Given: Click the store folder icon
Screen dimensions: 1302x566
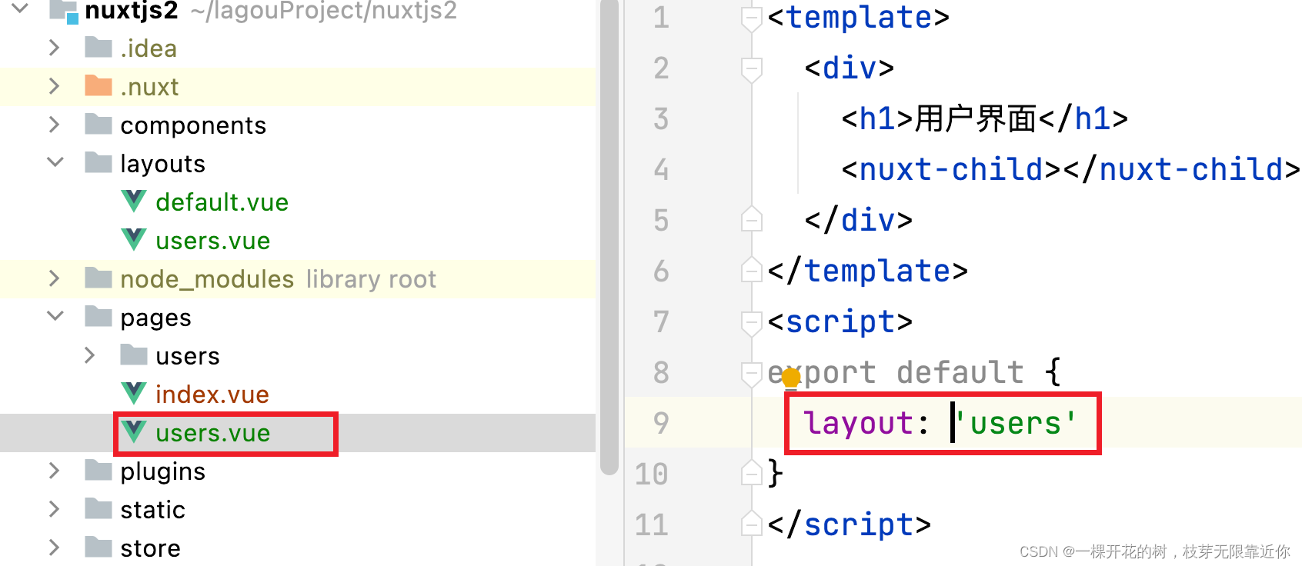Looking at the screenshot, I should tap(98, 547).
